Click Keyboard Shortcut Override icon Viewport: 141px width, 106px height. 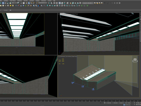[x=23, y=3]
